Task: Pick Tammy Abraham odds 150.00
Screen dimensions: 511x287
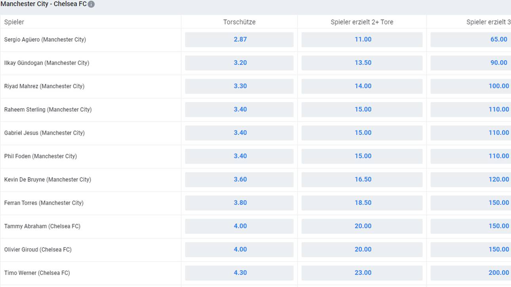Action: coord(471,226)
